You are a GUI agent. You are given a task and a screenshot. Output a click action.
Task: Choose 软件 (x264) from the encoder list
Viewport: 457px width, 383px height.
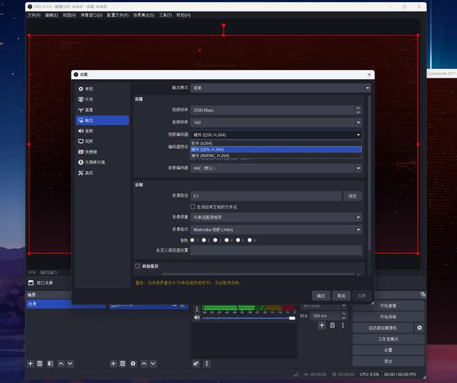pos(276,143)
